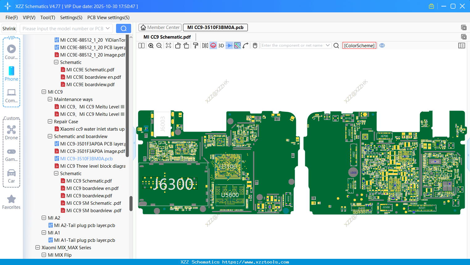The width and height of the screenshot is (470, 265).
Task: Toggle the net routing highlight button
Action: click(x=237, y=46)
